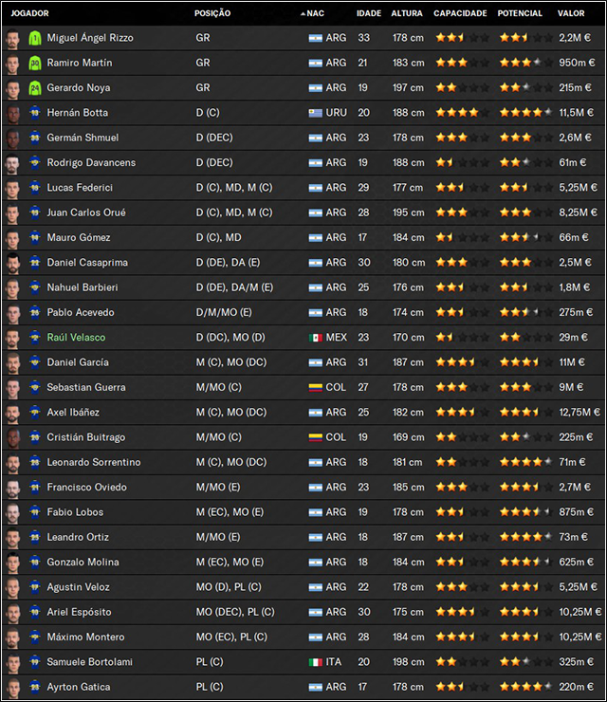This screenshot has width=607, height=702.
Task: Click Ramiro Martín's green number 30 shirt icon
Action: click(35, 64)
